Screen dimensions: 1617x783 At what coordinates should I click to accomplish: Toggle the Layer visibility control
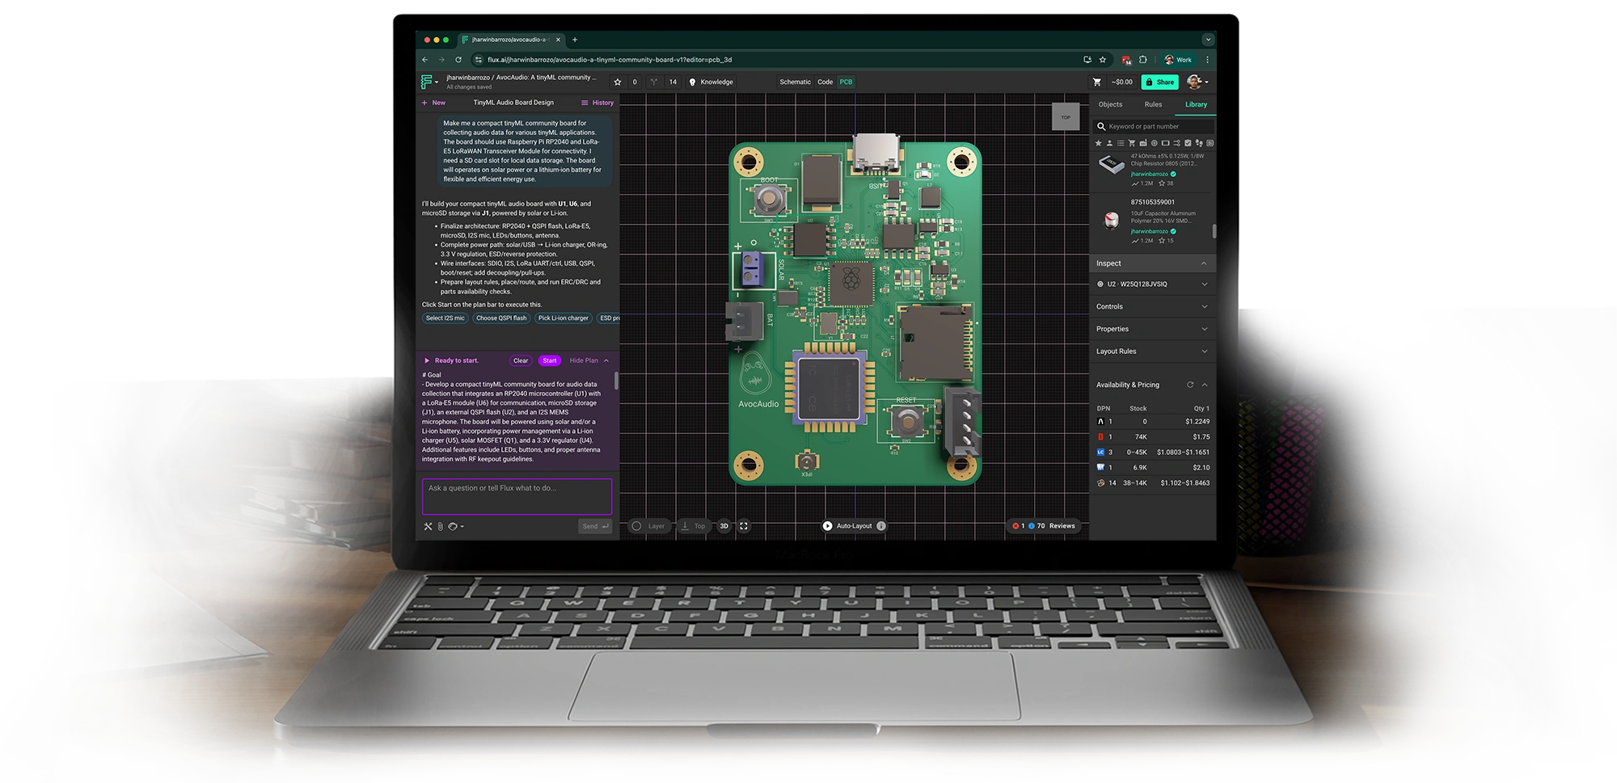coord(649,526)
